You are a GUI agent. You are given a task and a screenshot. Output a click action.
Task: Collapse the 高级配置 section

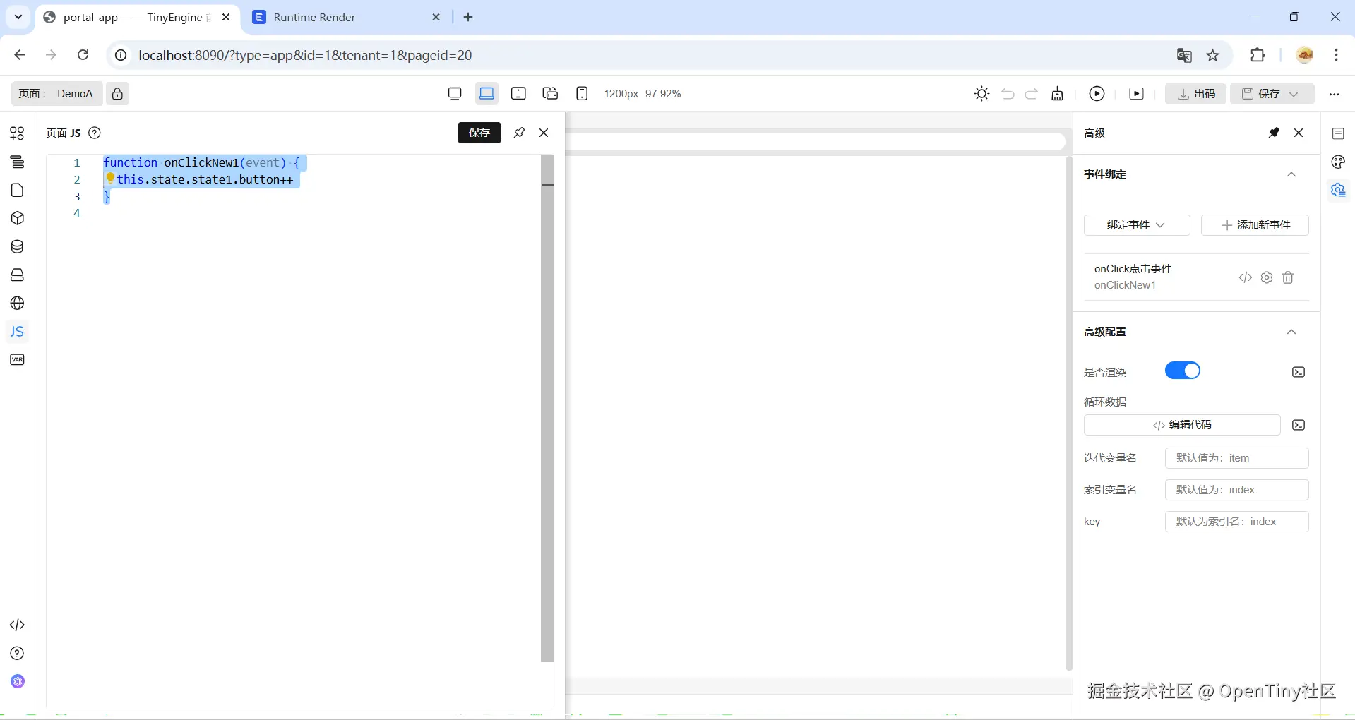click(x=1291, y=332)
